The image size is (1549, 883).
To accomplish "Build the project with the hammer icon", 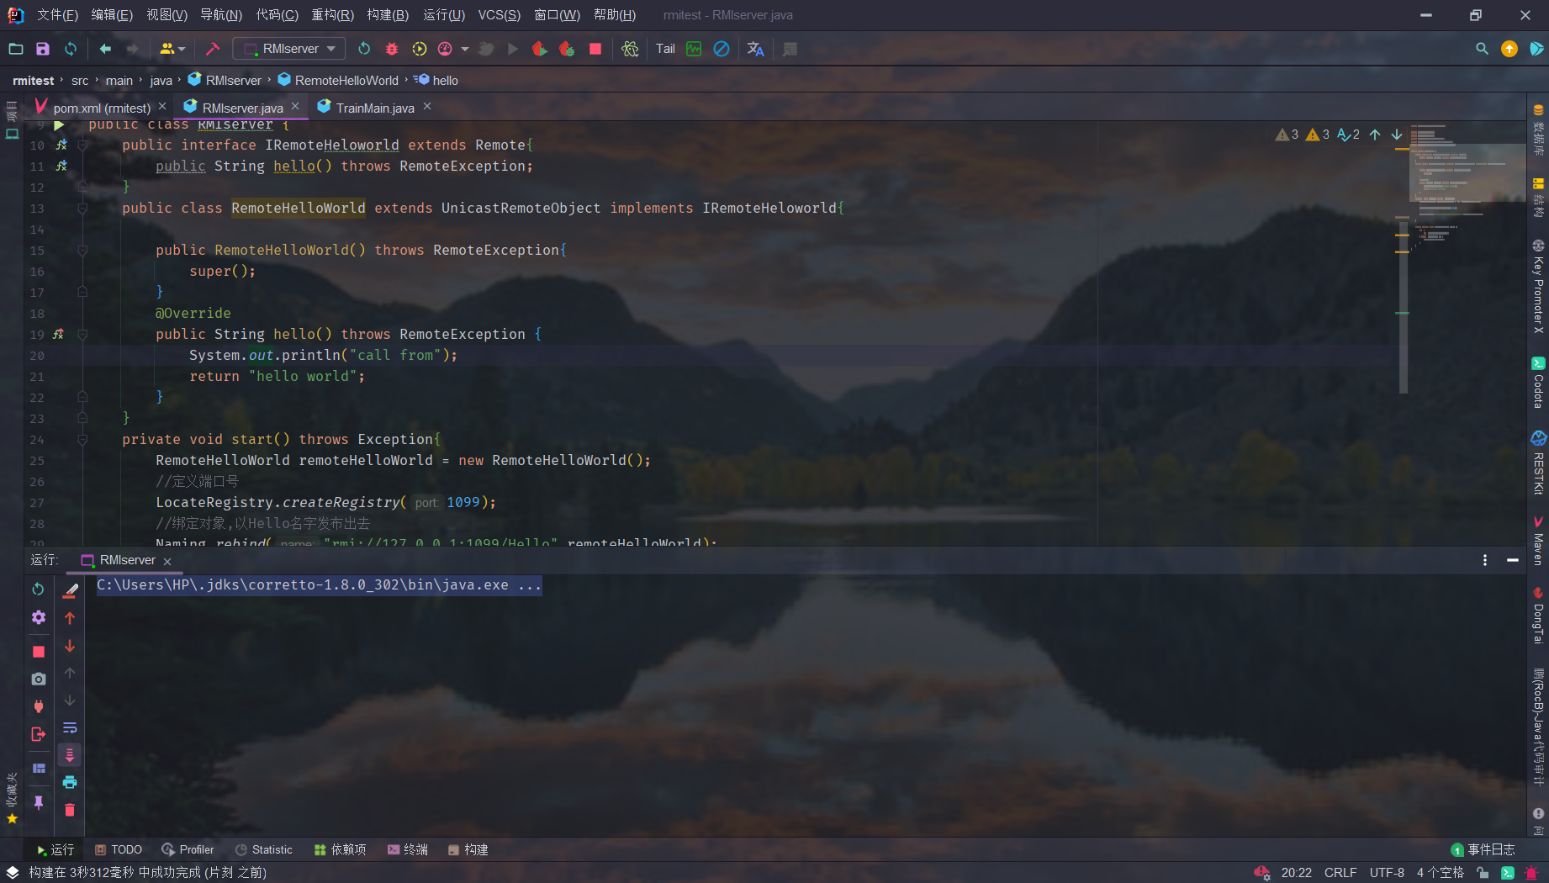I will (x=213, y=49).
